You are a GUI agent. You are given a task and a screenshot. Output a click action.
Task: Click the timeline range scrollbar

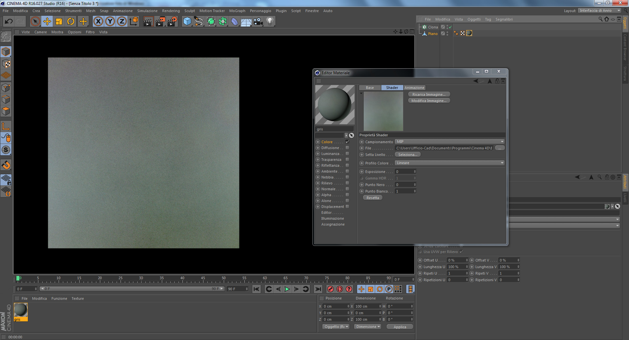click(x=132, y=289)
